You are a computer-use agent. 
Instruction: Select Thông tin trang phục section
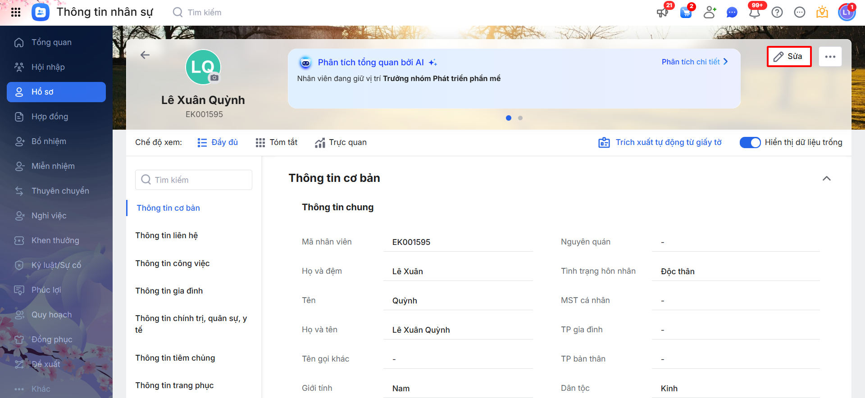point(175,385)
